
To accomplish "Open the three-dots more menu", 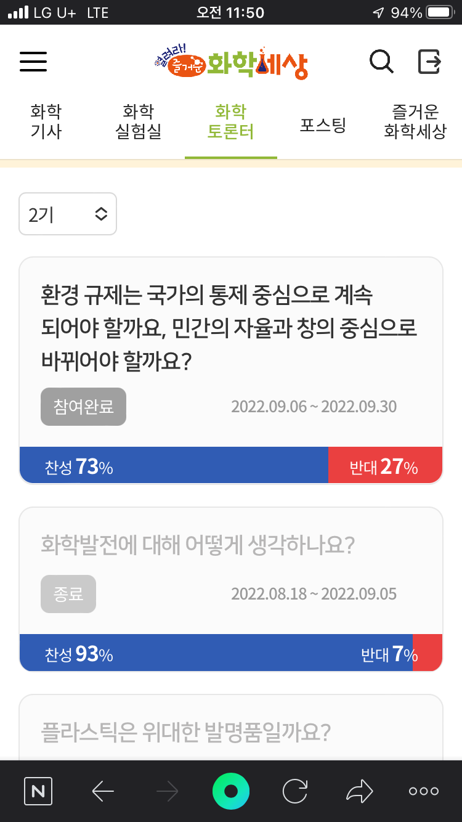I will point(424,791).
